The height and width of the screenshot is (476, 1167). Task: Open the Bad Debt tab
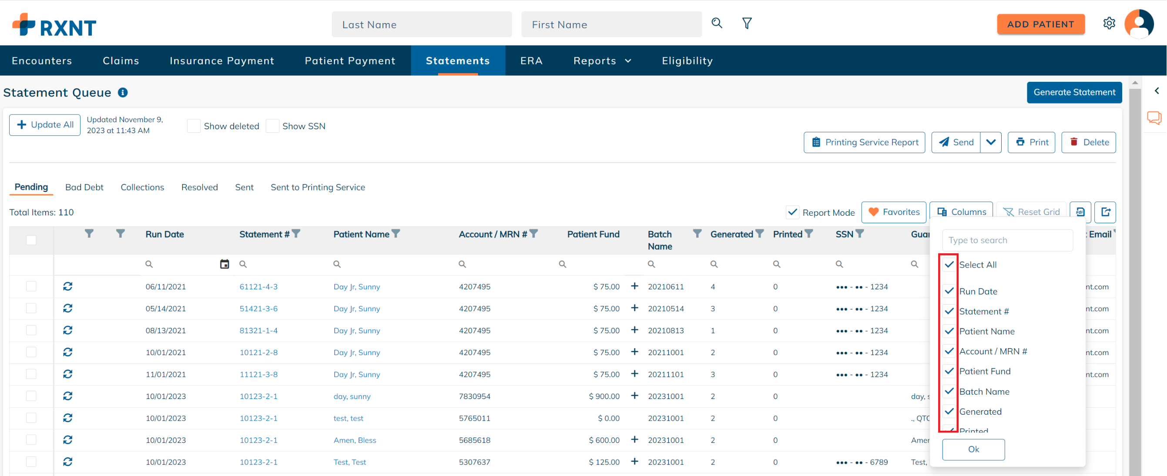point(84,187)
